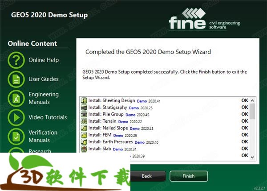Click the Nailed Slope program icon
Screen dimensions: 267x191
pos(84,128)
